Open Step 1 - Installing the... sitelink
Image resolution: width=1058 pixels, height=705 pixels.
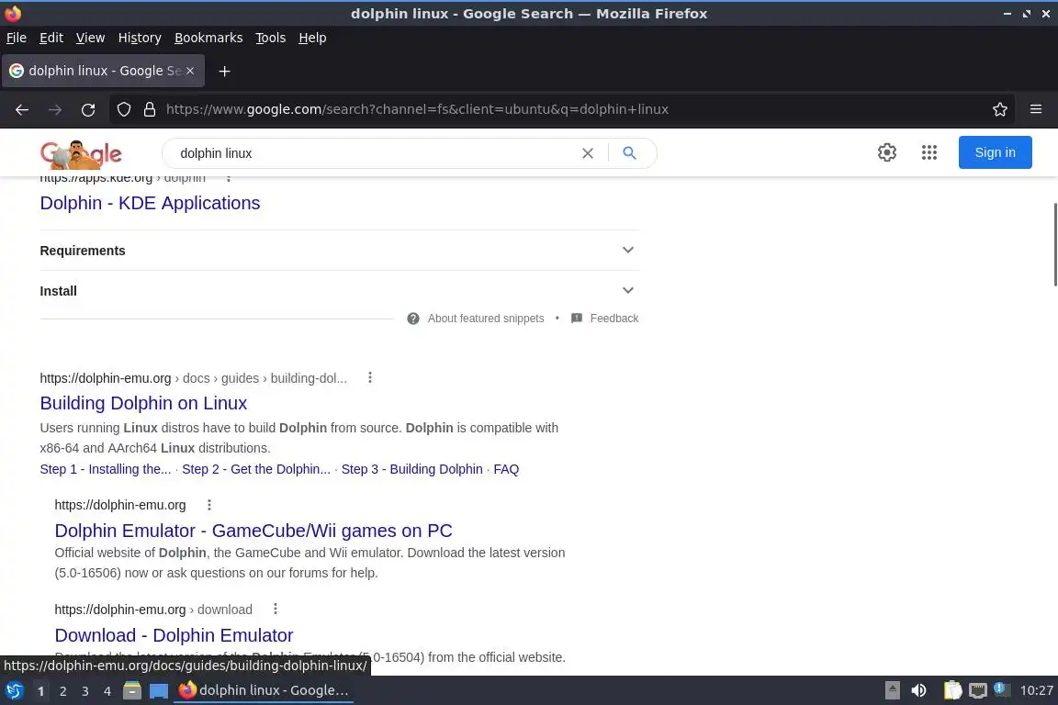106,469
